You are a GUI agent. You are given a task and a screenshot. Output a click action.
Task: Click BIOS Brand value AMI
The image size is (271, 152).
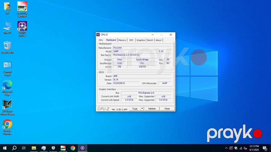(142, 76)
